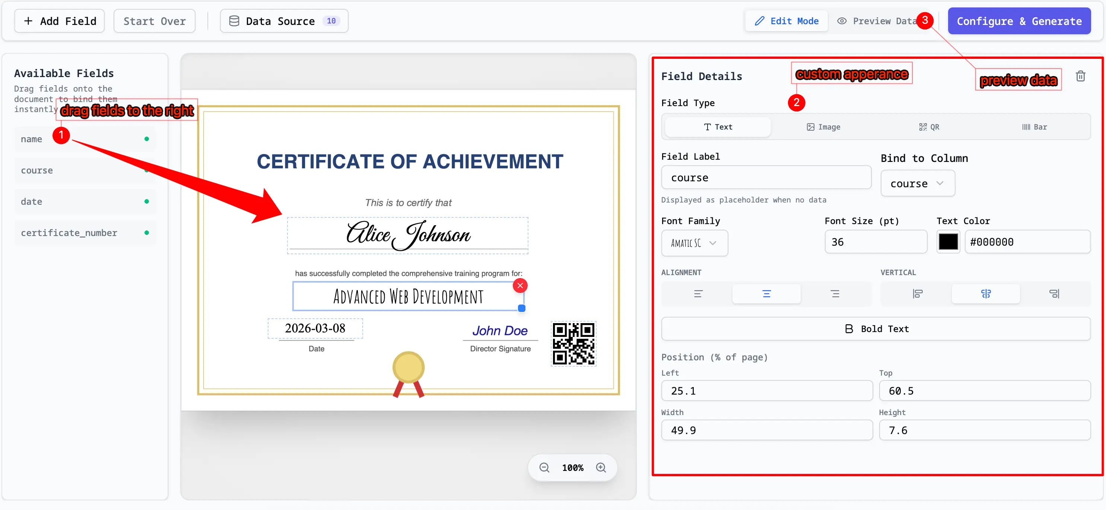1106x510 pixels.
Task: Click the Add Field button
Action: [60, 21]
